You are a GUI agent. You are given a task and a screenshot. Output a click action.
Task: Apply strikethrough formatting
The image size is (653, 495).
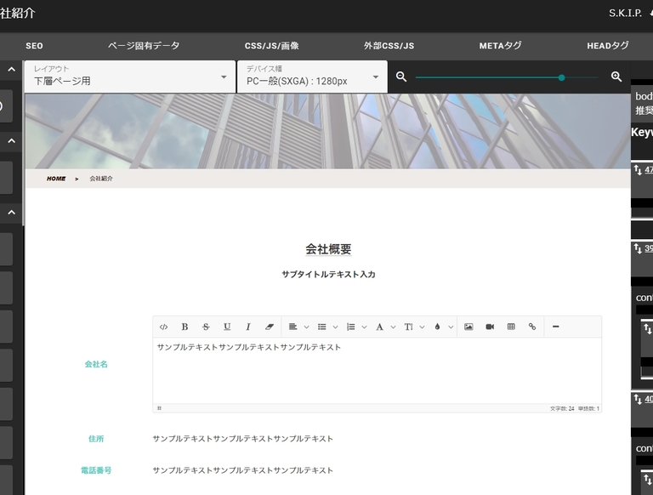(x=206, y=327)
